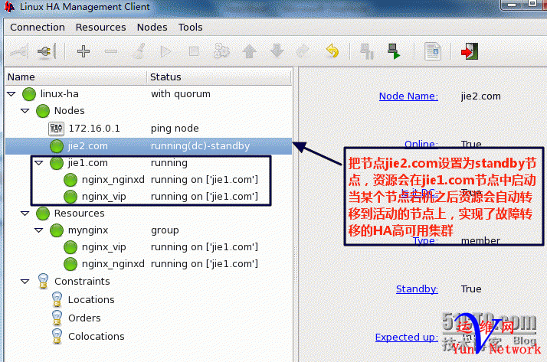
Task: Click the make node active icon
Action: [x=394, y=51]
